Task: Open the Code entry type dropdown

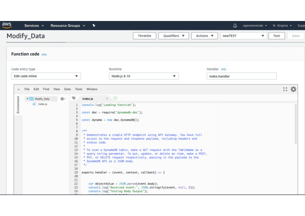Action: pos(46,76)
